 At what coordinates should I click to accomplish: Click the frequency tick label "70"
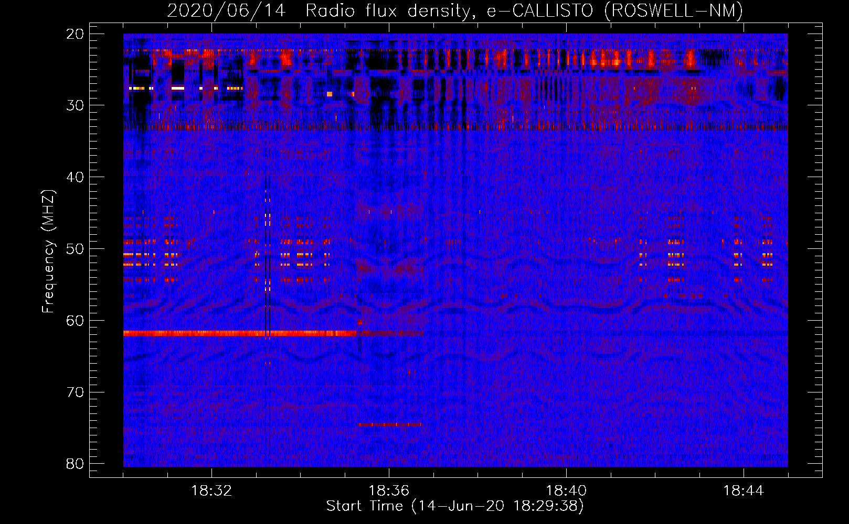76,392
